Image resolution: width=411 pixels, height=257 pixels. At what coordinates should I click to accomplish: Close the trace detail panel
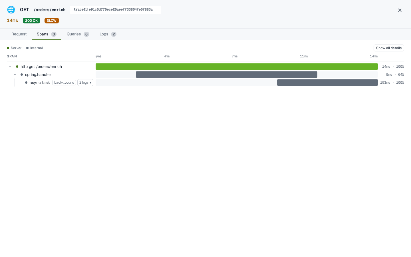coord(400,10)
